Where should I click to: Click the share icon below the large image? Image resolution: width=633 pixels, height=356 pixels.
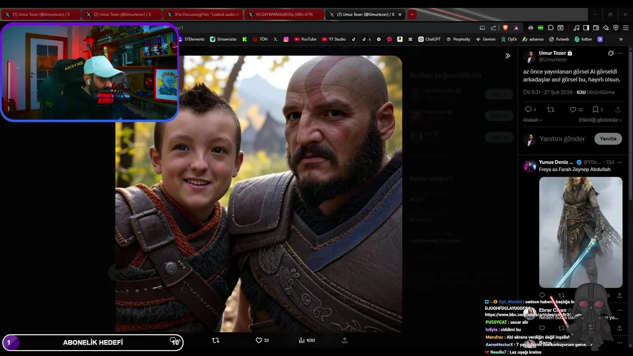click(345, 340)
